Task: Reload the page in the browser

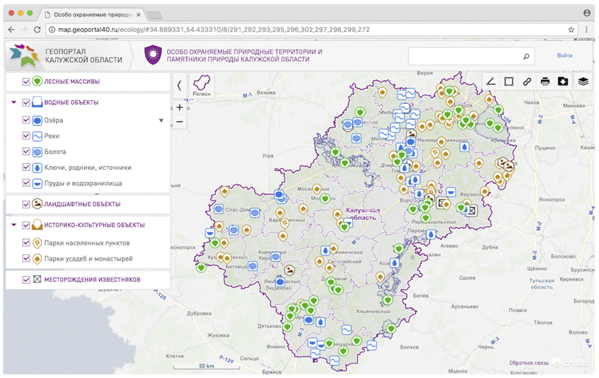Action: tap(37, 30)
